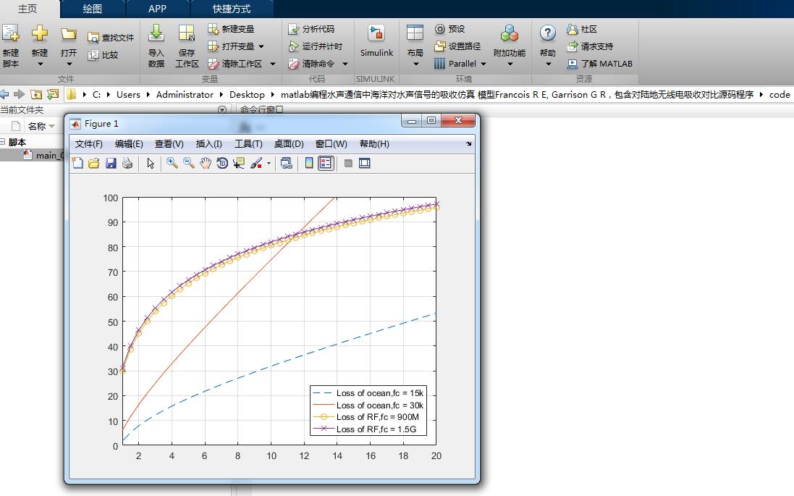Viewport: 794px width, 496px height.
Task: Open the brush color dropdown arrow
Action: point(269,163)
